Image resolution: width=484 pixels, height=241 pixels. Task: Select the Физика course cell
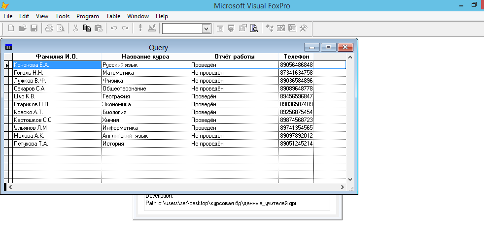pyautogui.click(x=145, y=81)
